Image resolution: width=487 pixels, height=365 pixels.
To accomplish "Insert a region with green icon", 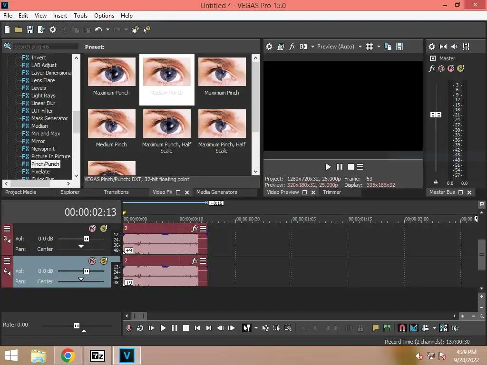I will pyautogui.click(x=387, y=328).
